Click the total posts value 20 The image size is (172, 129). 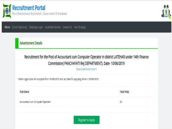121,102
